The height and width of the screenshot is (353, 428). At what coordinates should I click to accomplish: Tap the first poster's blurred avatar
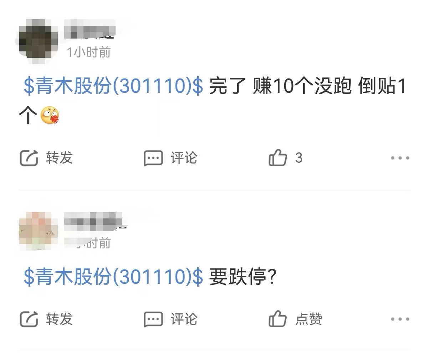38,41
